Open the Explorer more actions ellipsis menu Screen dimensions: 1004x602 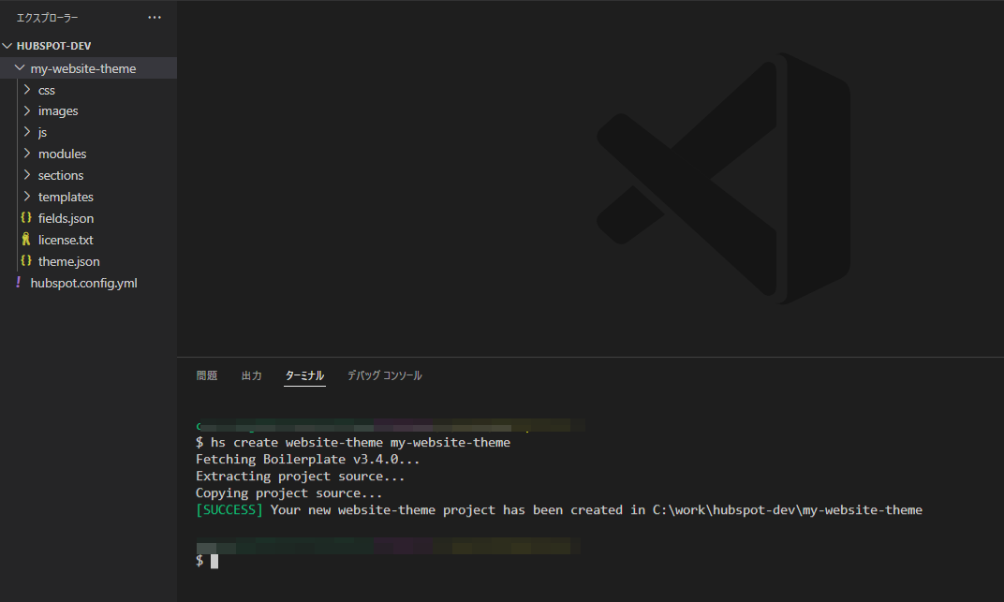[x=155, y=17]
